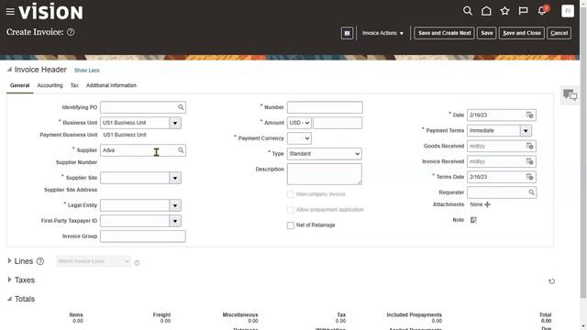Open the chat side panel icon
587x330 pixels.
coord(570,95)
